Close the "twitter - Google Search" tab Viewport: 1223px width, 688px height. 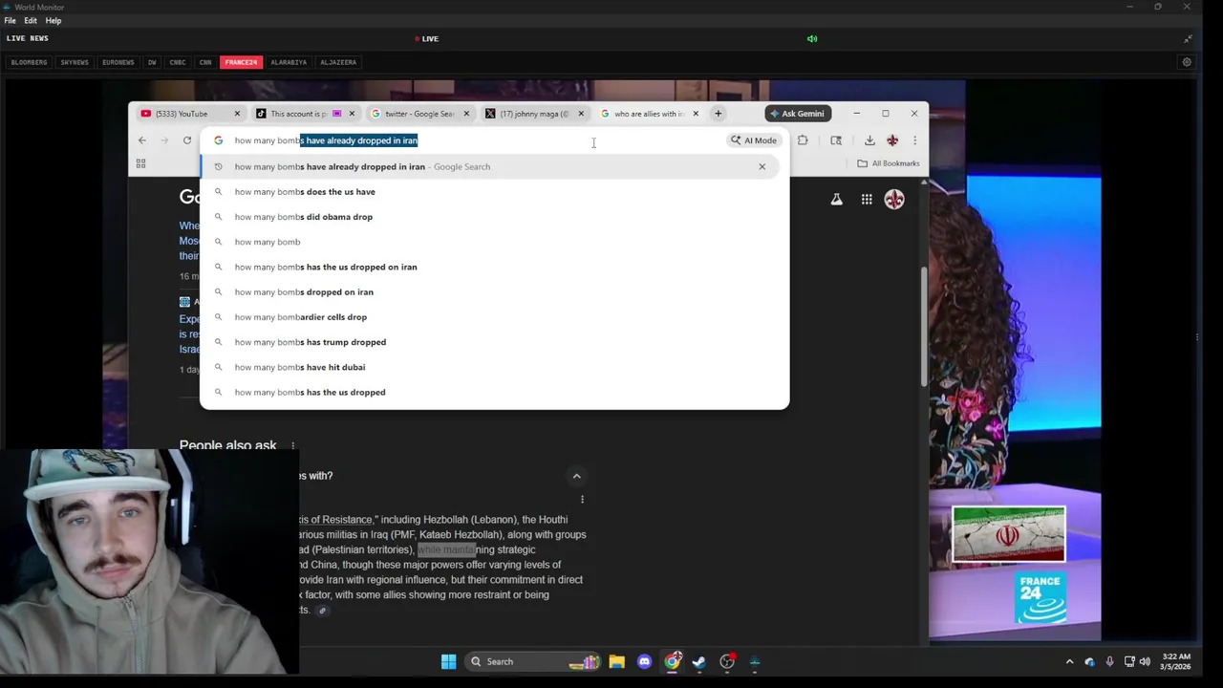click(x=466, y=114)
